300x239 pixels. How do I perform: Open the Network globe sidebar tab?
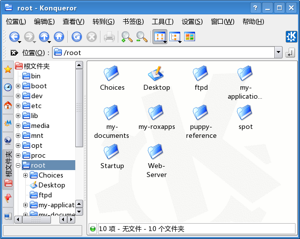coord(8,141)
